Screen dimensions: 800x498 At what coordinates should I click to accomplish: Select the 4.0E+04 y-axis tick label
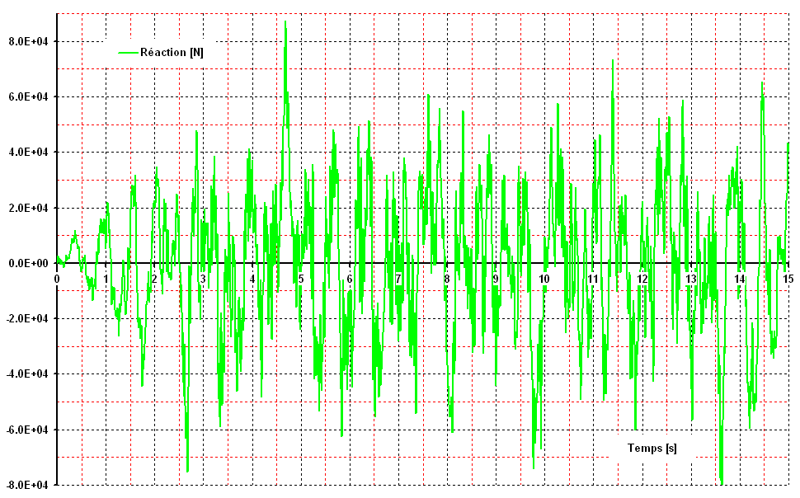pos(28,153)
